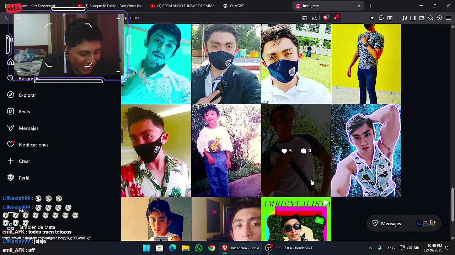
Task: Open Leo AI sparkle icon in toolbar
Action: pos(431,18)
